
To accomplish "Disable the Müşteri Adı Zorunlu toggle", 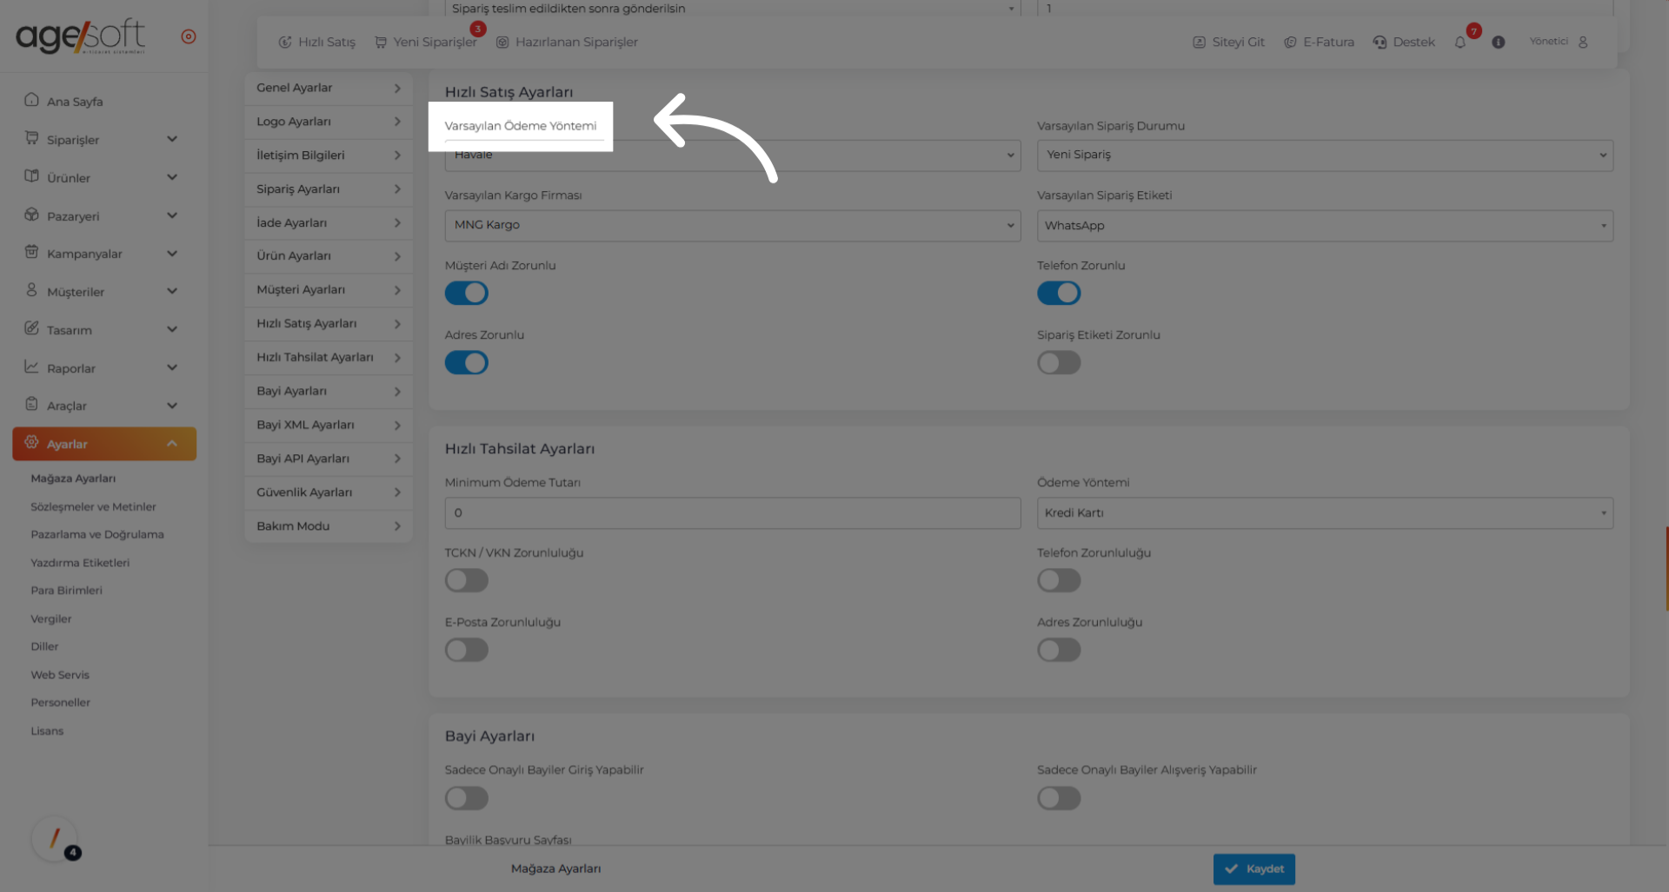I will 467,294.
